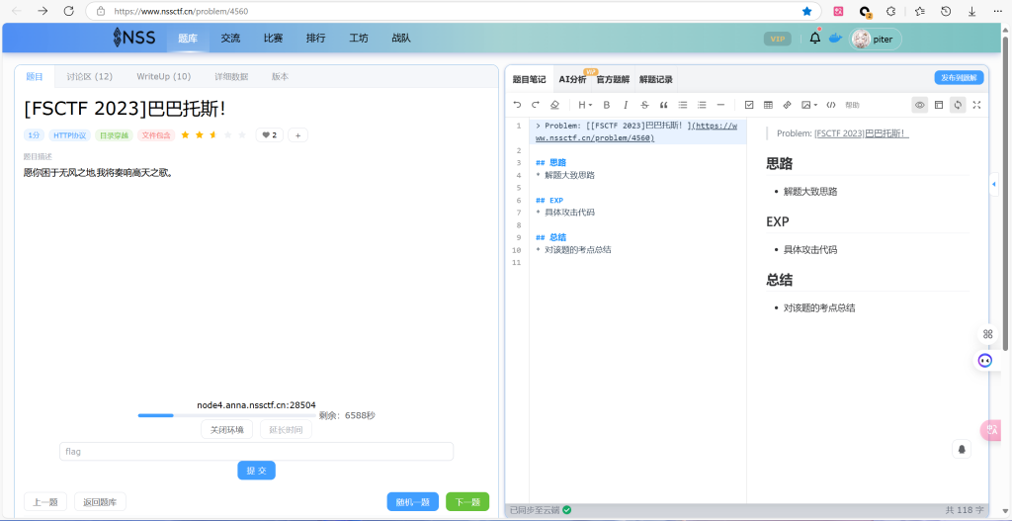Expand the insert image dropdown

808,105
